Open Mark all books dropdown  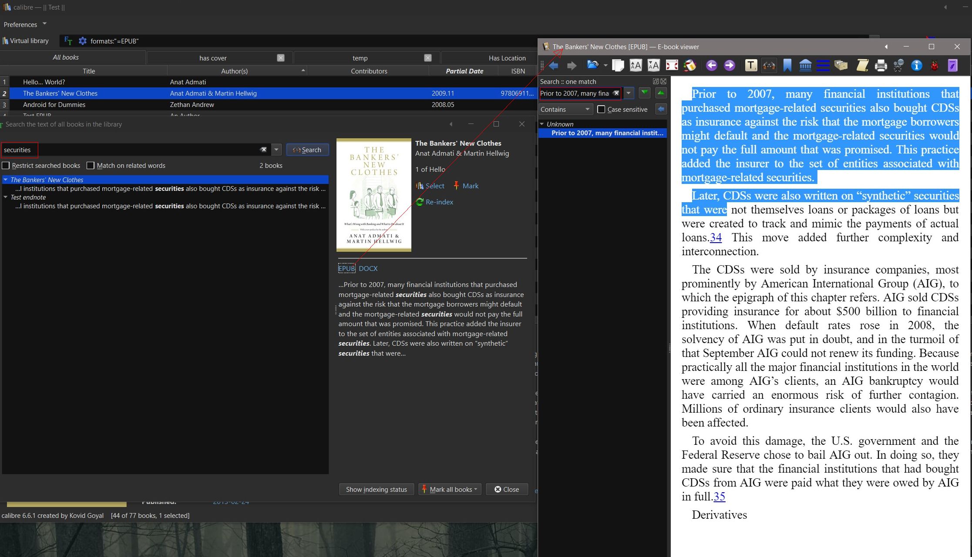(x=450, y=489)
